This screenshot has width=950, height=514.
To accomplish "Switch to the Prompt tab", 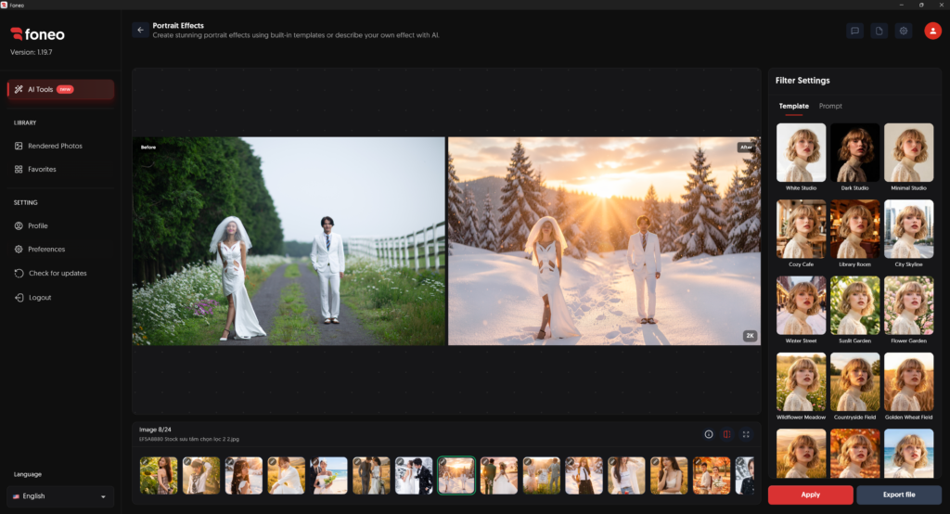I will (x=830, y=106).
